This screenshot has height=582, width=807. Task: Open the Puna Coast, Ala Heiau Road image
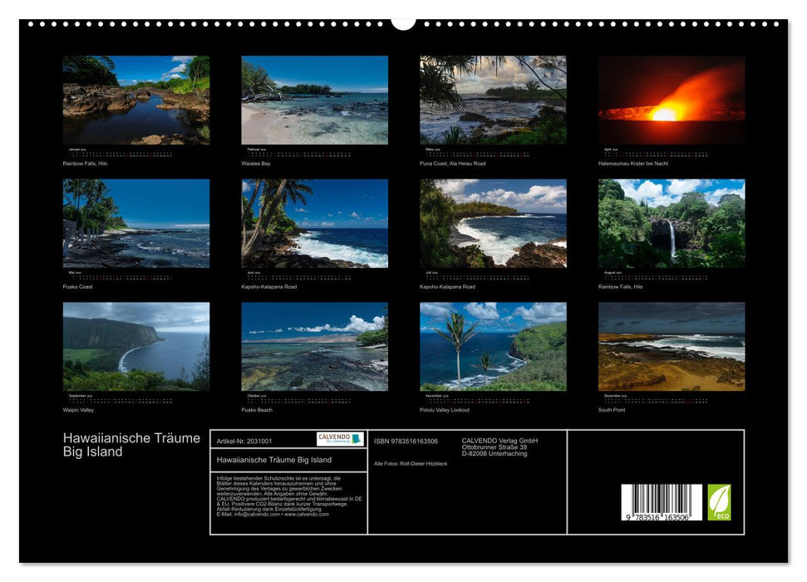click(x=494, y=99)
